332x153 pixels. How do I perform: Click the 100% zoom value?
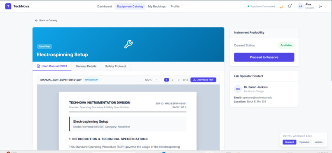coord(148,80)
